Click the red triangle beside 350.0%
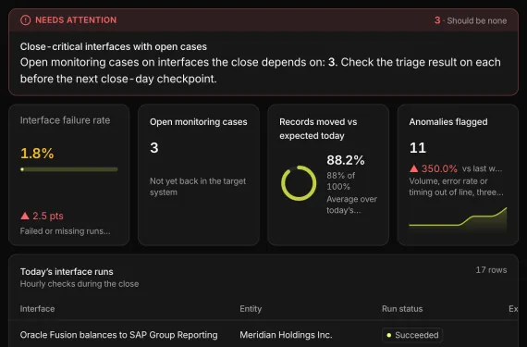527x347 pixels. pyautogui.click(x=413, y=168)
